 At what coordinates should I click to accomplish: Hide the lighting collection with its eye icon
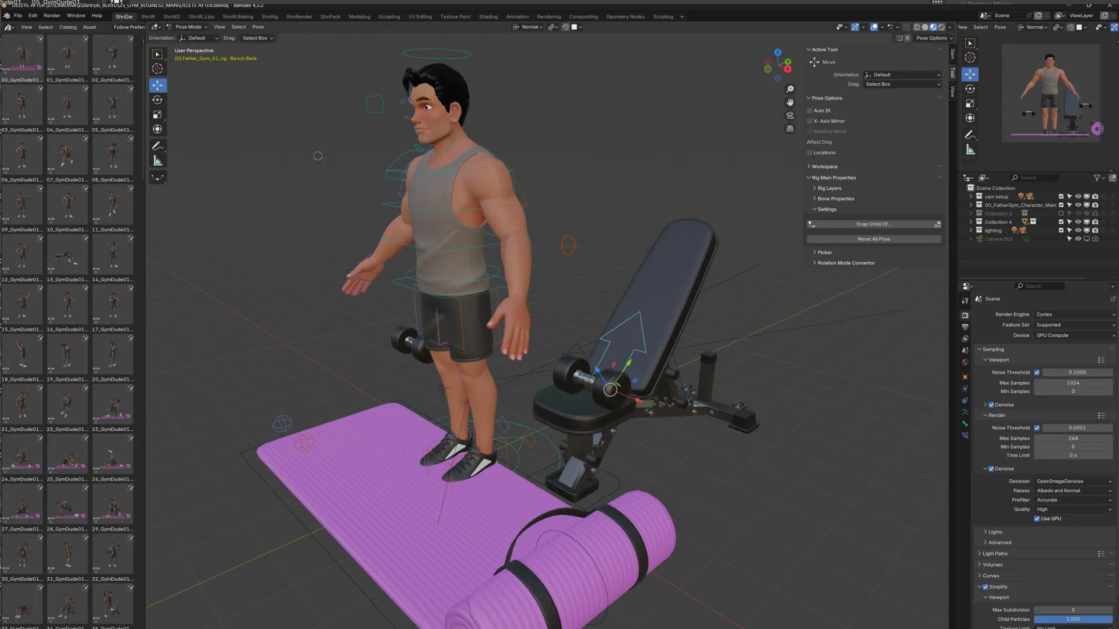point(1078,230)
